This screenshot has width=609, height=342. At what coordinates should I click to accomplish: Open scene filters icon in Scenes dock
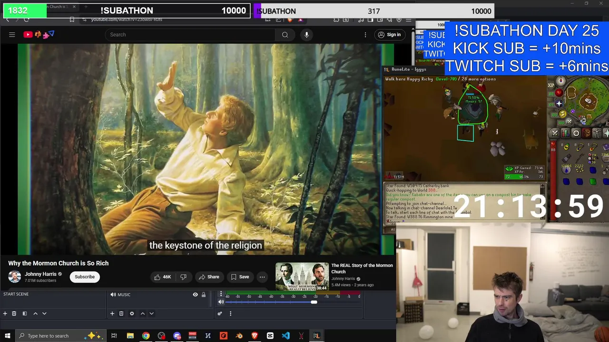pyautogui.click(x=24, y=313)
